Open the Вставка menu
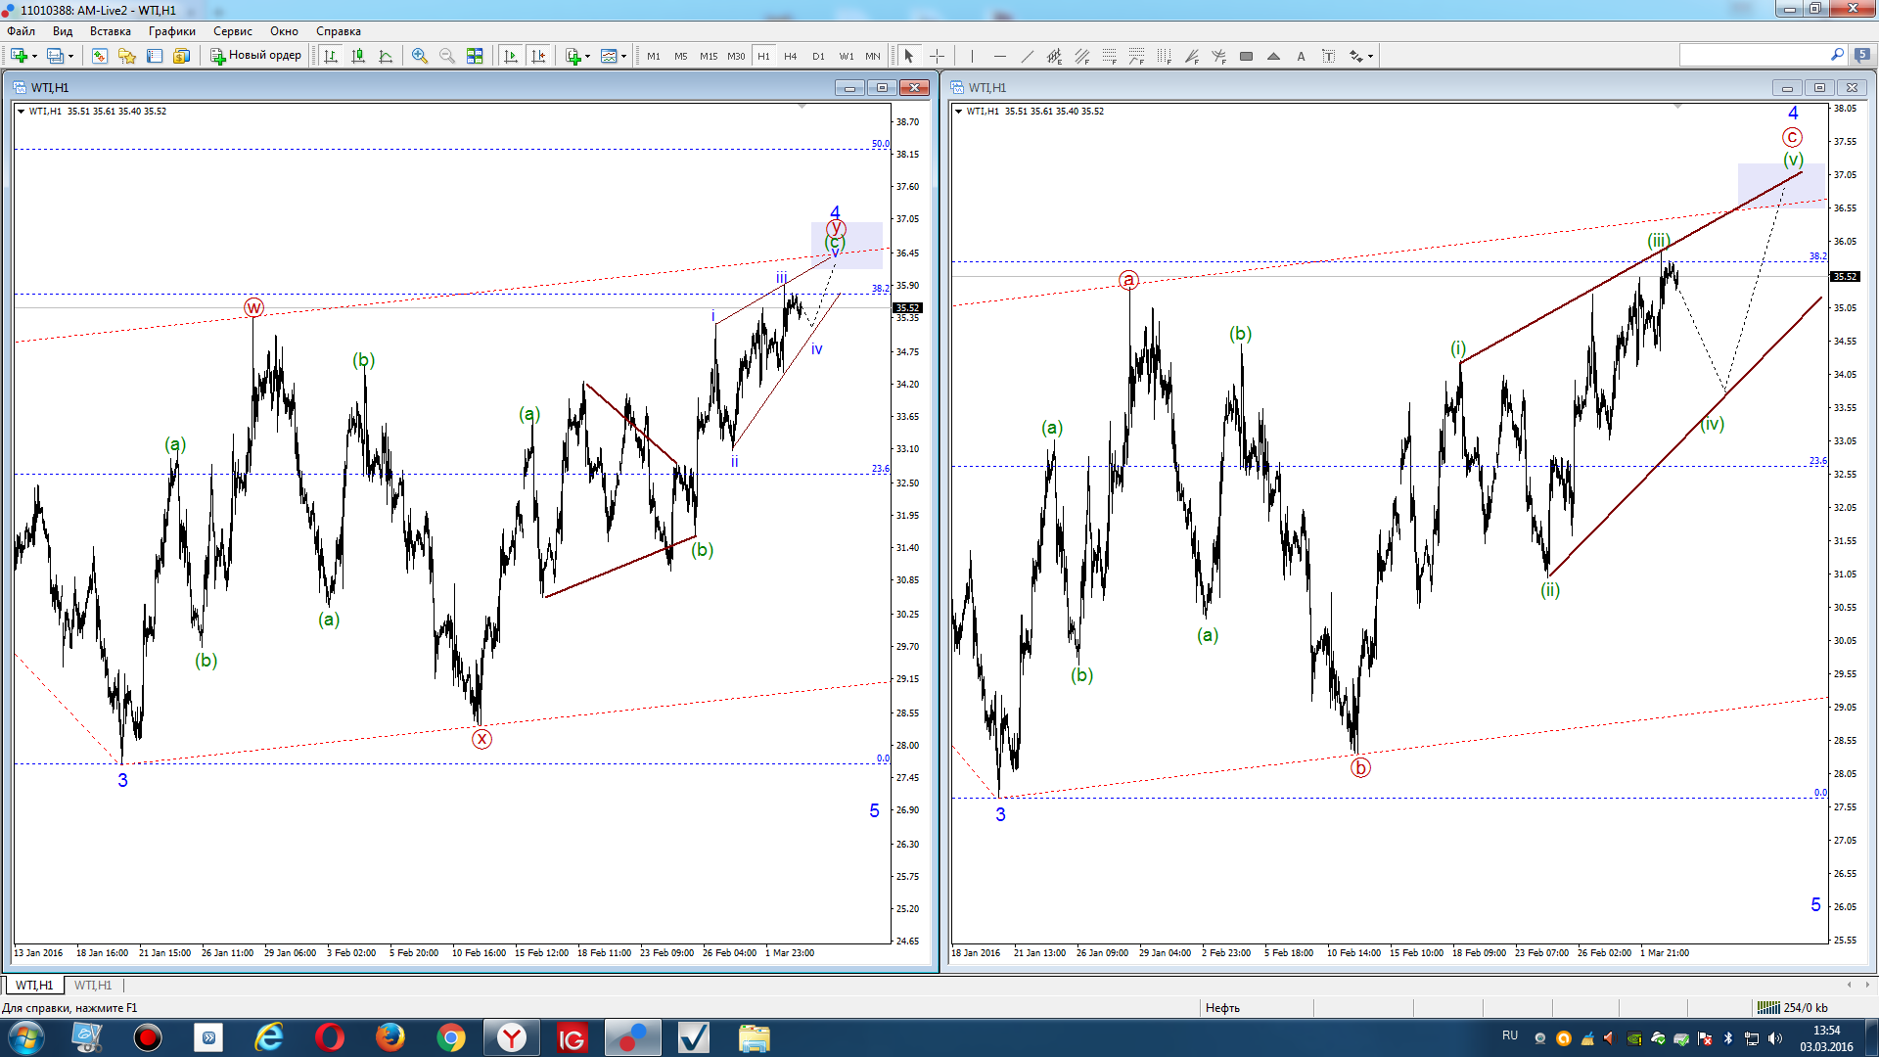Screen dimensions: 1879x1057 111,31
